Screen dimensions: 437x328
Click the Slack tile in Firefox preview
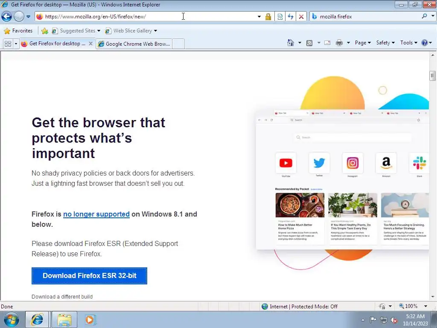(x=419, y=163)
